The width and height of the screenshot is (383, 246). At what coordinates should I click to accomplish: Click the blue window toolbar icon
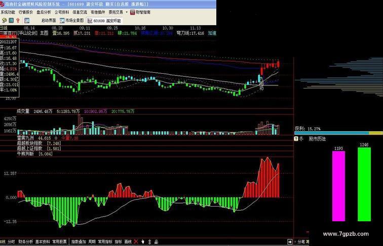click(x=27, y=21)
